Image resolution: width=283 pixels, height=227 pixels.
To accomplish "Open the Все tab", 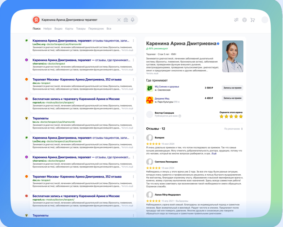I will pyautogui.click(x=109, y=29).
